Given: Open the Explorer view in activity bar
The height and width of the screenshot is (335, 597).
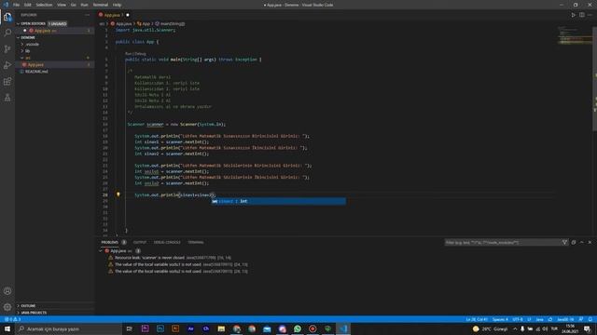Looking at the screenshot, I should [7, 17].
